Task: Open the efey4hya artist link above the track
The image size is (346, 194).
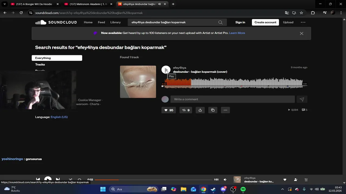Action: [x=179, y=68]
